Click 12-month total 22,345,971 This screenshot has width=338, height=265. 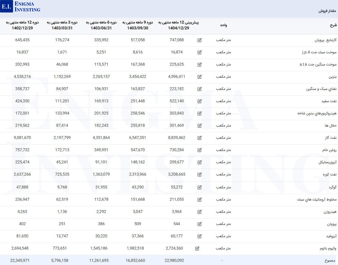click(20, 261)
